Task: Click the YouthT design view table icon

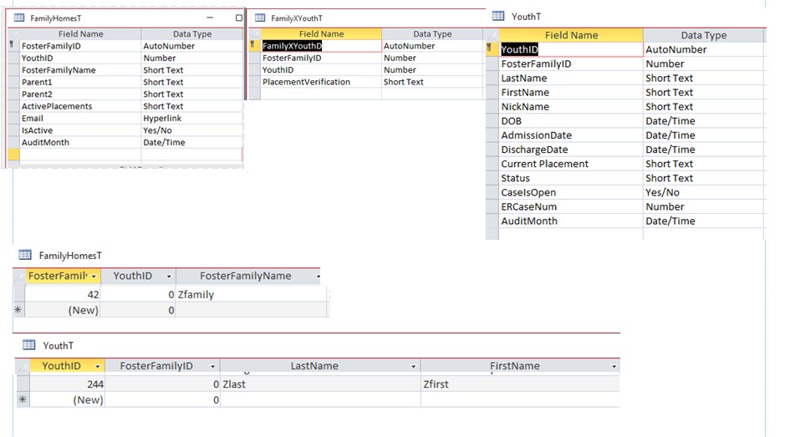Action: pyautogui.click(x=498, y=16)
